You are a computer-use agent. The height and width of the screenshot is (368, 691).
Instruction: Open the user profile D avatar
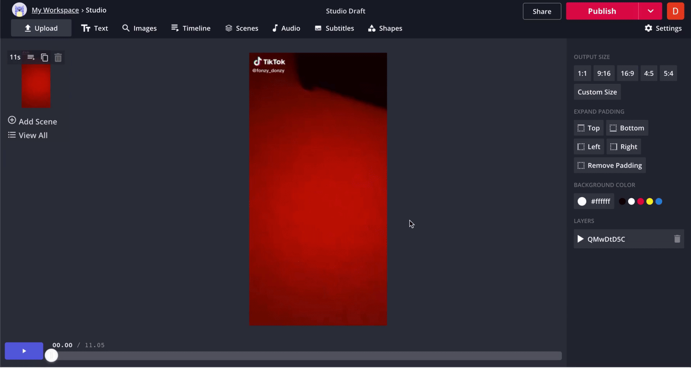point(675,11)
